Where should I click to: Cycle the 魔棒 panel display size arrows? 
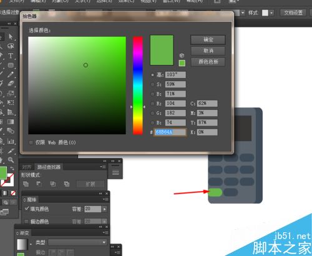(24, 200)
